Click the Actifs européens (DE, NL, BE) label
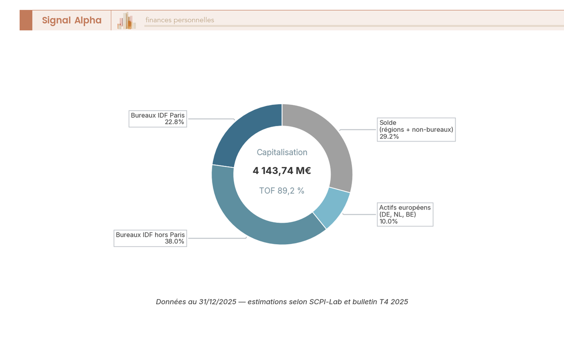 405,214
